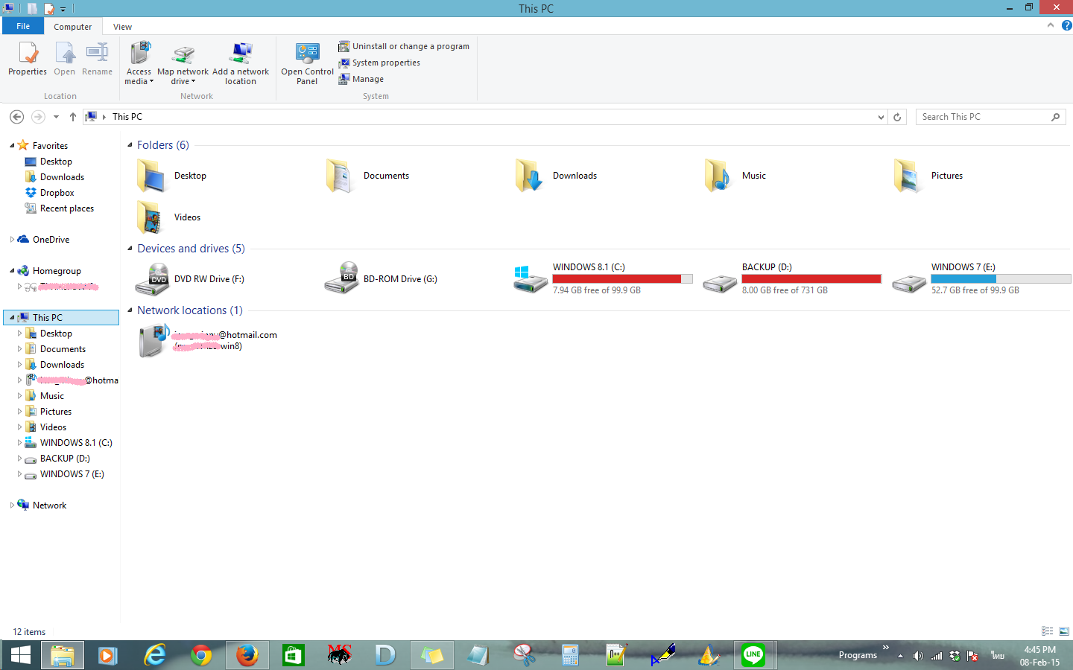This screenshot has width=1073, height=670.
Task: Select BD-ROM Drive (G:)
Action: 381,279
